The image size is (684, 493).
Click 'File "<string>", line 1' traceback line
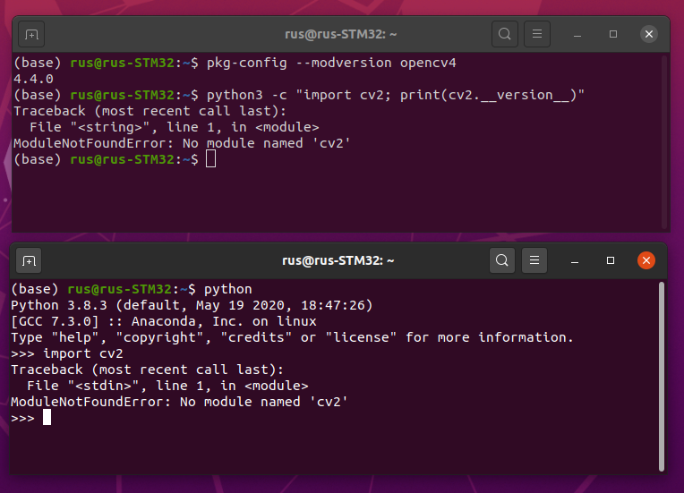(x=175, y=127)
